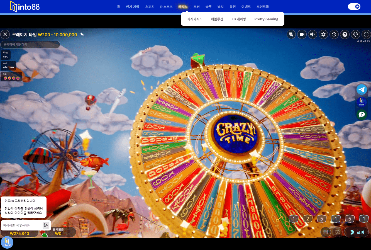The image size is (371, 250).
Task: Click the recent result badge showing 2
Action: (x=307, y=219)
